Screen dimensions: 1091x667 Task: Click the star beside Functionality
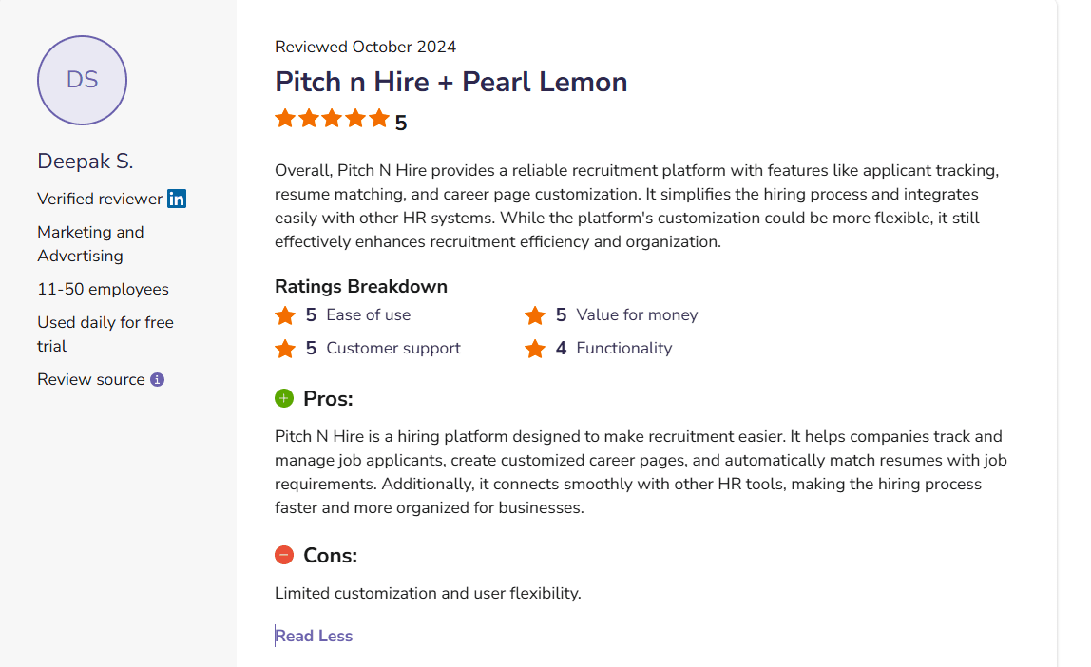pos(535,348)
